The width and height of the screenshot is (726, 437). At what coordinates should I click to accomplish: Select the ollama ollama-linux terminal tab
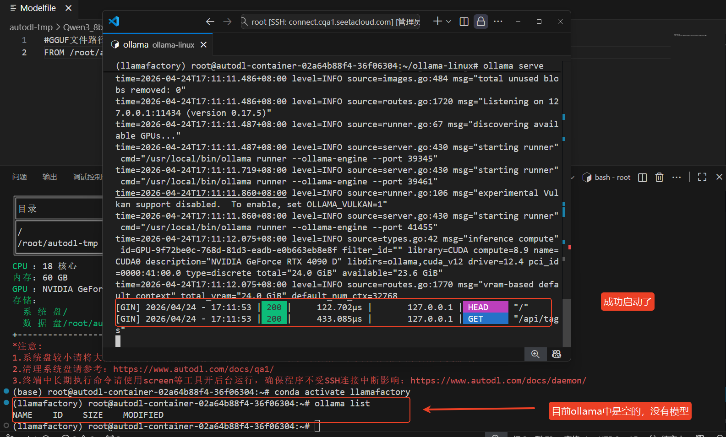pos(158,45)
